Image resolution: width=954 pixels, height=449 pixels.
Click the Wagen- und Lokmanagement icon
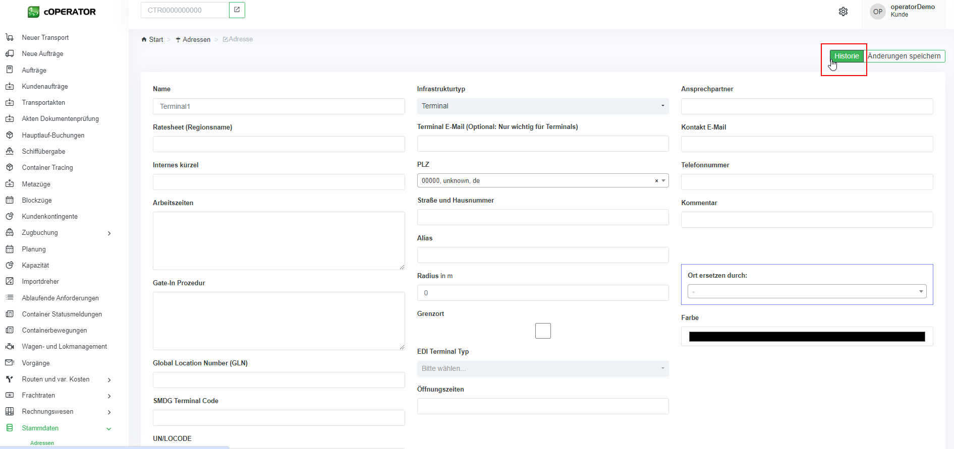click(10, 346)
